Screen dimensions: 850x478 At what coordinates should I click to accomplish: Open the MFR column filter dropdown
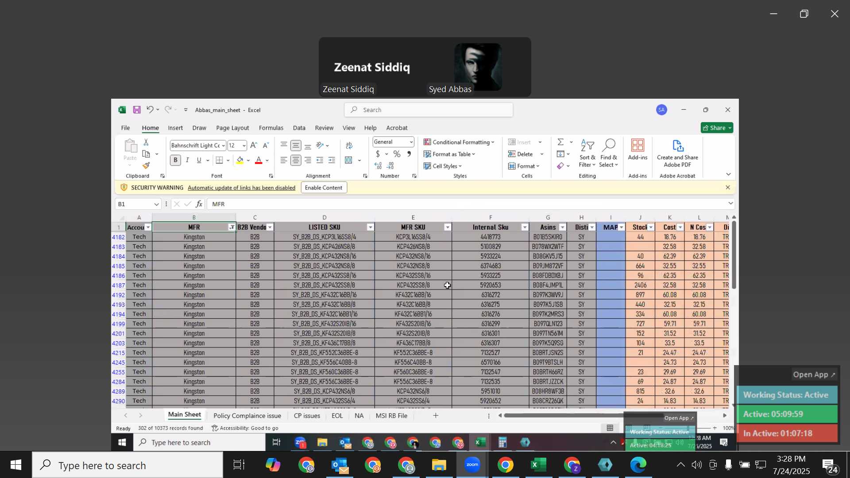pos(232,227)
